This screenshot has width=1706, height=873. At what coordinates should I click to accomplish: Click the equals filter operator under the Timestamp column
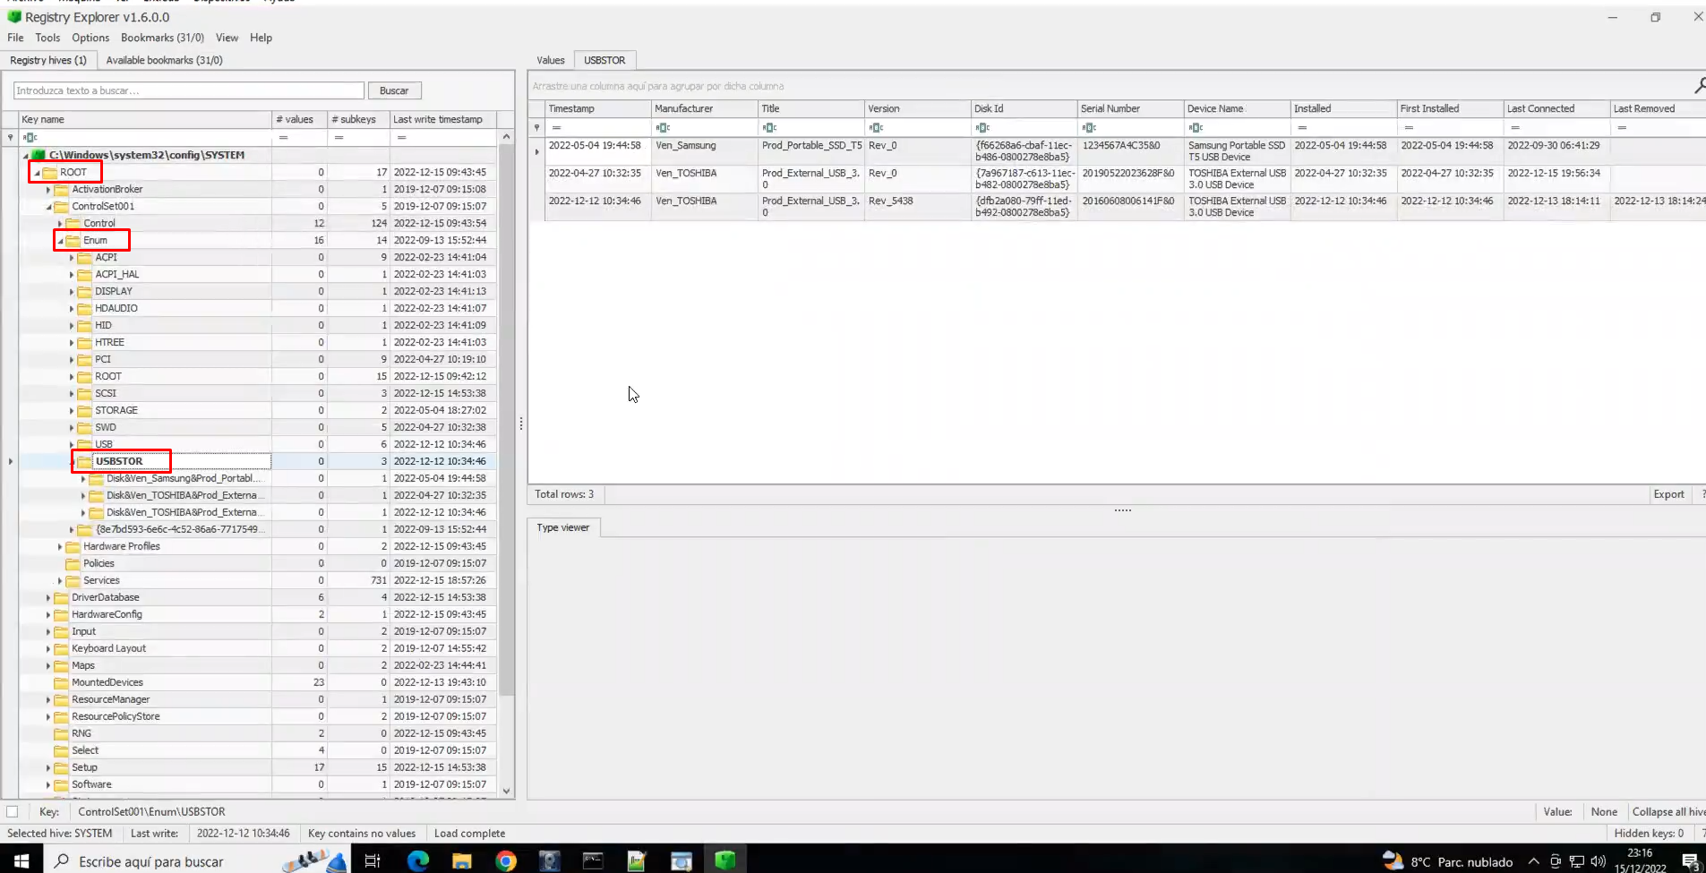[557, 127]
